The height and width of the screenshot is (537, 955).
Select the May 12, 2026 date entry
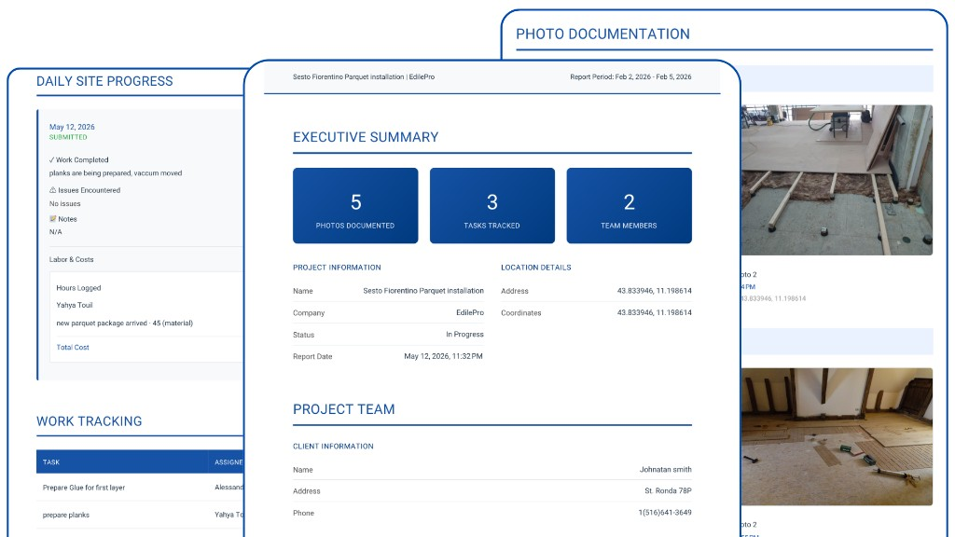72,127
